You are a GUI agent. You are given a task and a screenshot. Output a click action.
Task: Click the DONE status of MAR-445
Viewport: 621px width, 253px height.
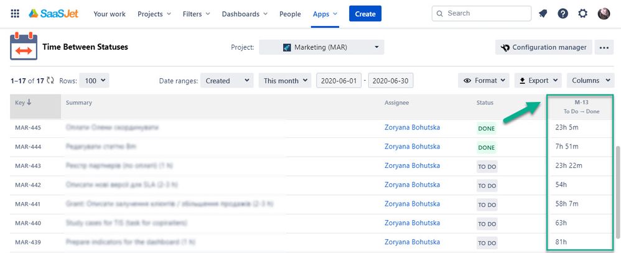[487, 129]
